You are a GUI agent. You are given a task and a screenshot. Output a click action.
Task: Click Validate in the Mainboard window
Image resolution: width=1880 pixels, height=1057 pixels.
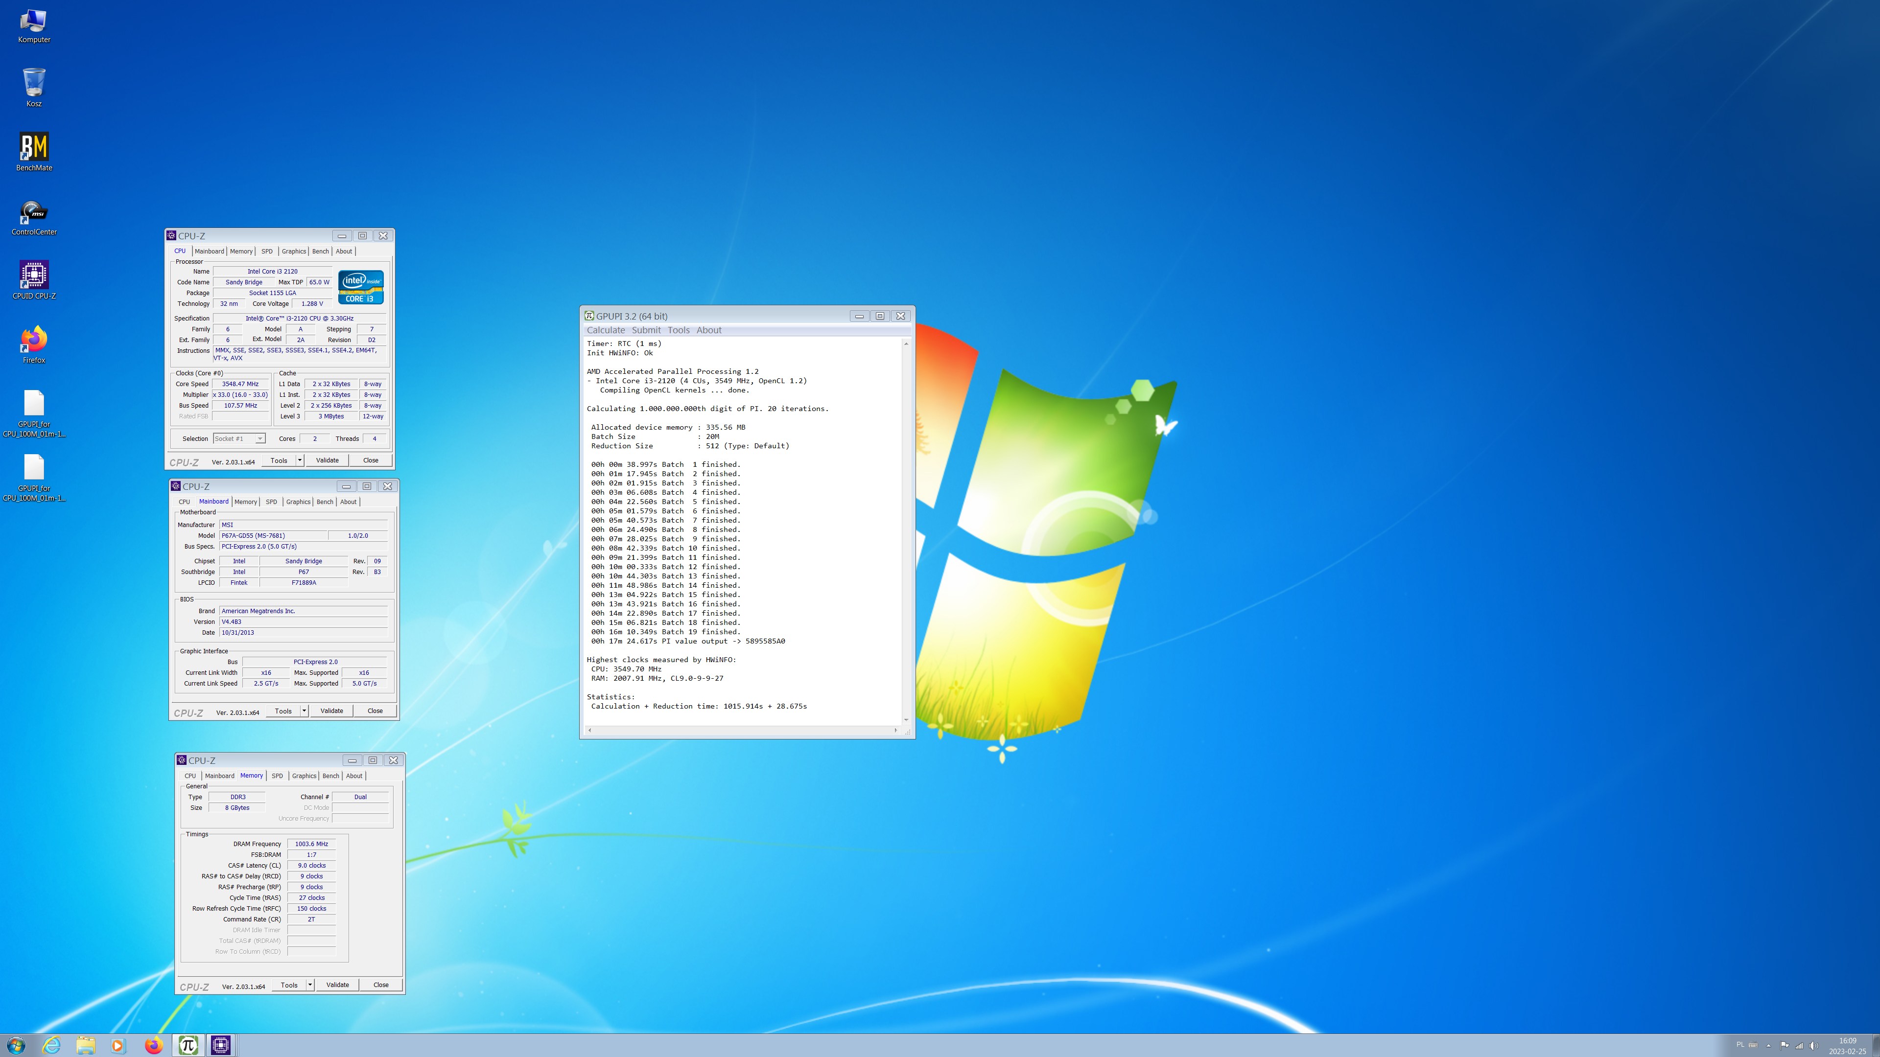click(331, 711)
